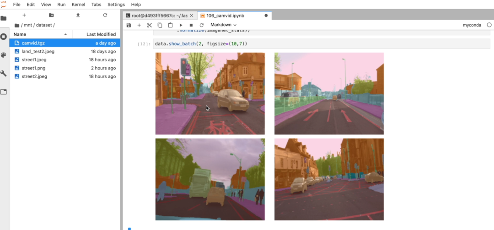Create a new folder in file browser

click(51, 15)
